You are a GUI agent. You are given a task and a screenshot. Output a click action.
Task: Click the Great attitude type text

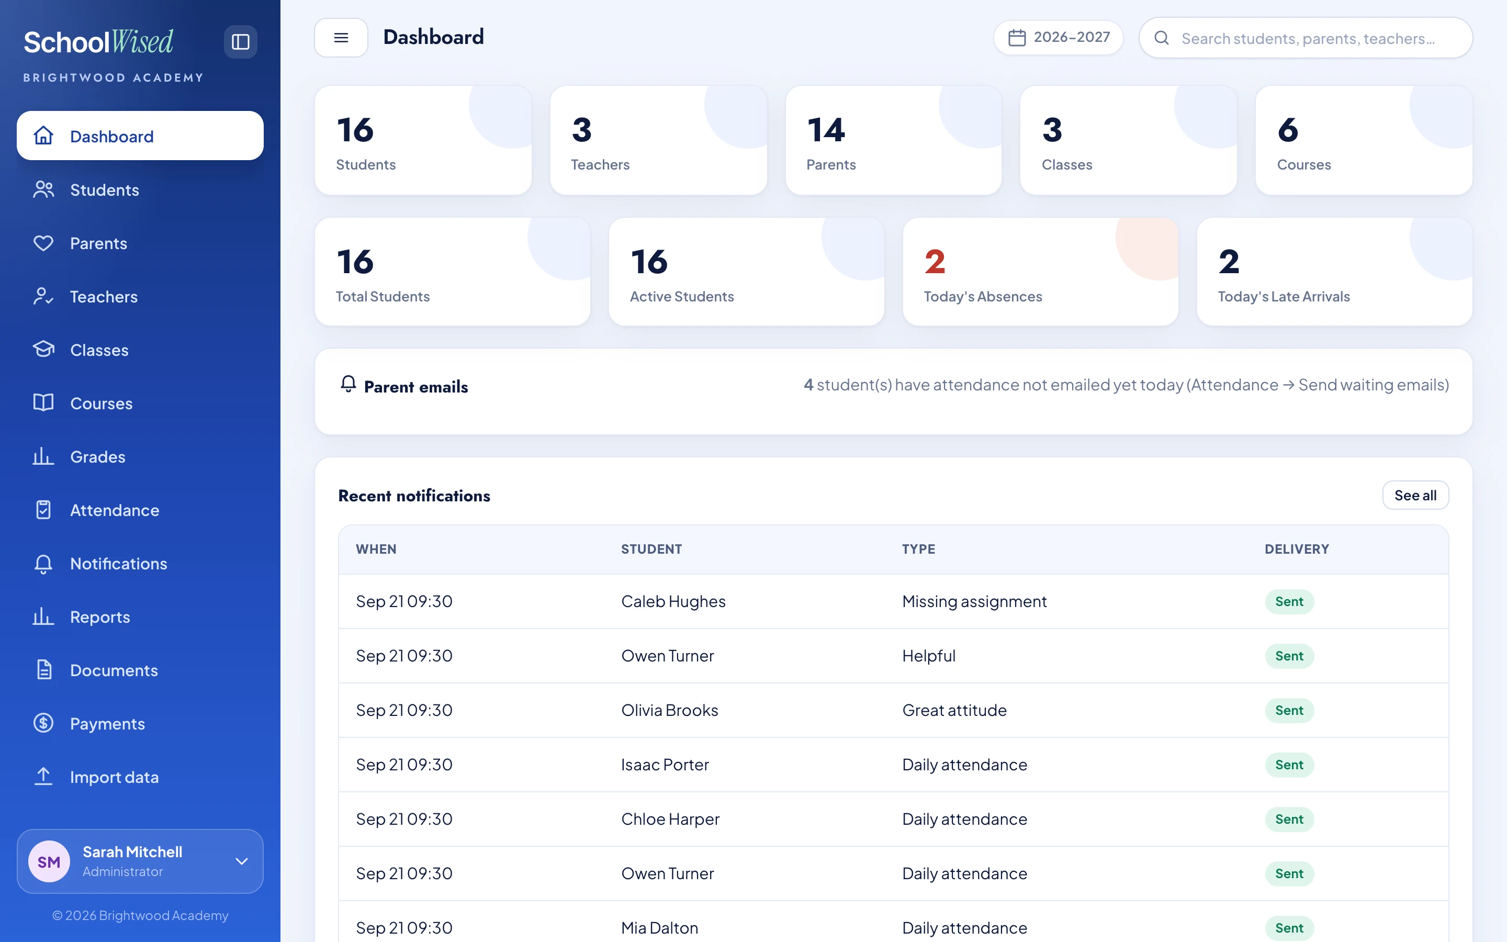pyautogui.click(x=954, y=710)
